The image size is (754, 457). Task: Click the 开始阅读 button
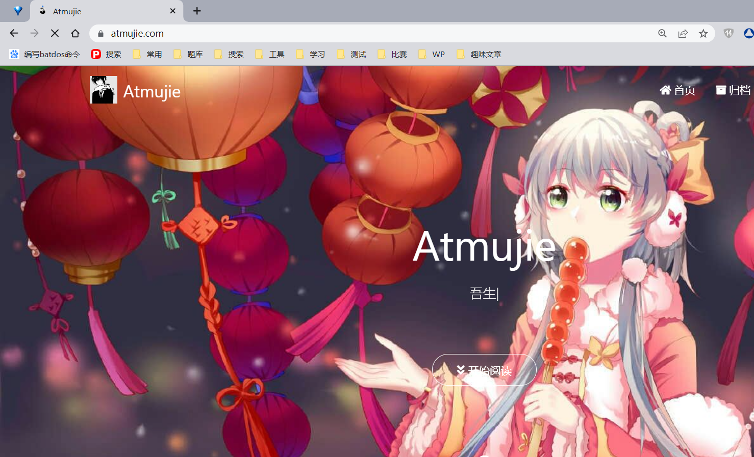(x=484, y=370)
